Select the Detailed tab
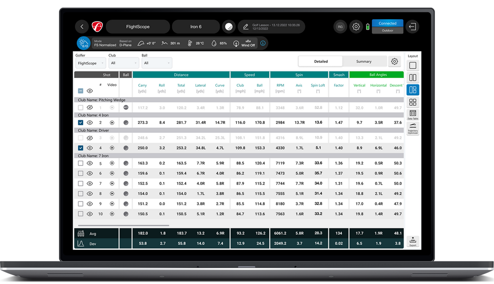This screenshot has height=284, width=494. [321, 62]
